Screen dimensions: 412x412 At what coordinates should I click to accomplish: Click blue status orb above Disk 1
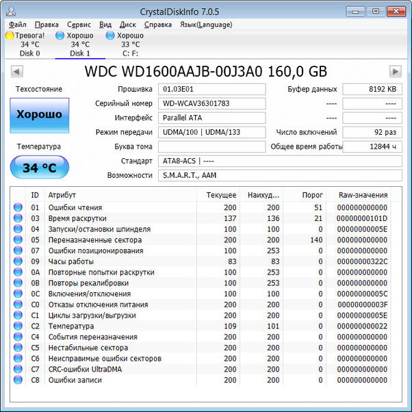click(x=60, y=36)
